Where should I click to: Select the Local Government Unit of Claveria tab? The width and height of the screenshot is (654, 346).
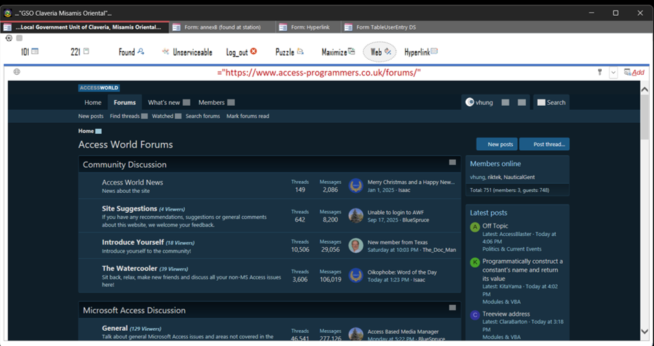85,27
